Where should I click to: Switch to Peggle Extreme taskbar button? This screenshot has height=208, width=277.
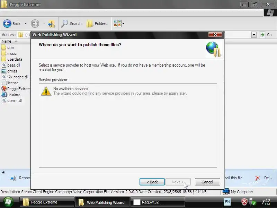click(x=47, y=202)
